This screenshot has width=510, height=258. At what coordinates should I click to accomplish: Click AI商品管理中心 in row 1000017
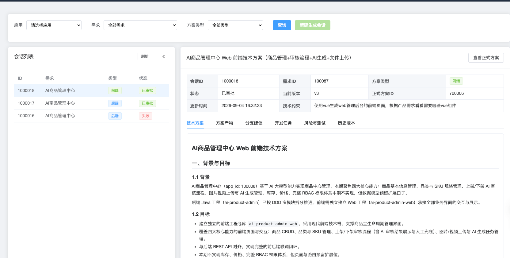(60, 103)
